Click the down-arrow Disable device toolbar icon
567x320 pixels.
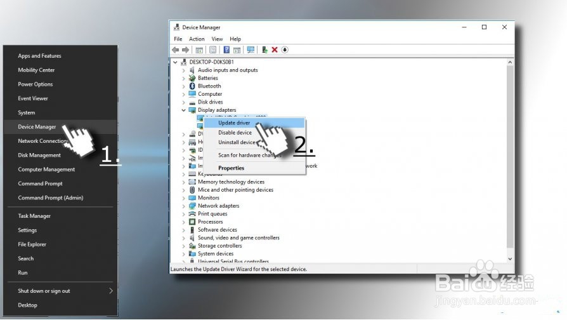tap(285, 50)
